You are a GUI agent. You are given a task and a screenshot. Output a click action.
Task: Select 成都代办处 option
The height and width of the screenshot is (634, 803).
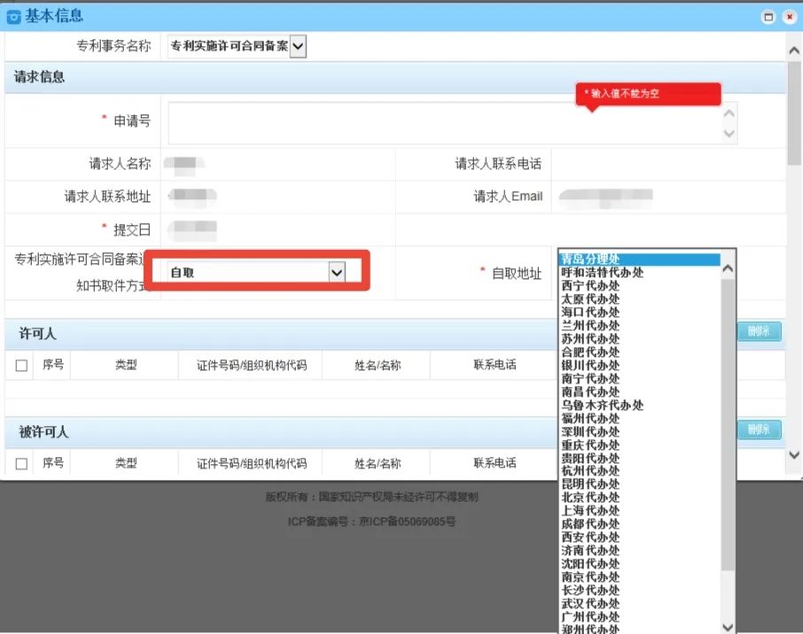(x=640, y=524)
